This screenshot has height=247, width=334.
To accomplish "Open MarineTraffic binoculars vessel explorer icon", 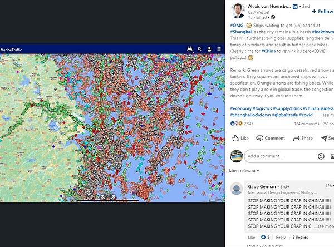I will (190, 49).
